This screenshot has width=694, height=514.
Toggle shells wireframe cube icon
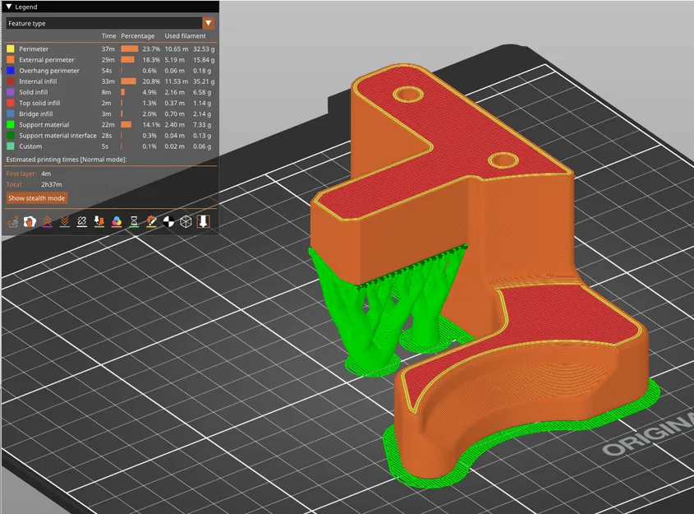186,221
